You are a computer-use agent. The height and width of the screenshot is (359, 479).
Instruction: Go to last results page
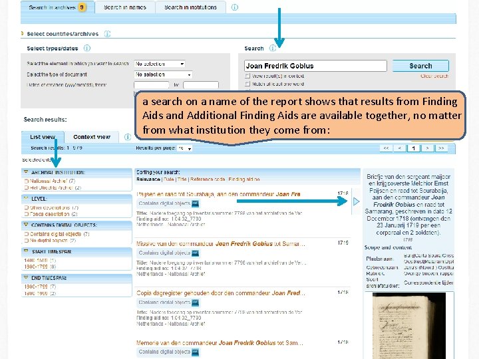(x=441, y=148)
